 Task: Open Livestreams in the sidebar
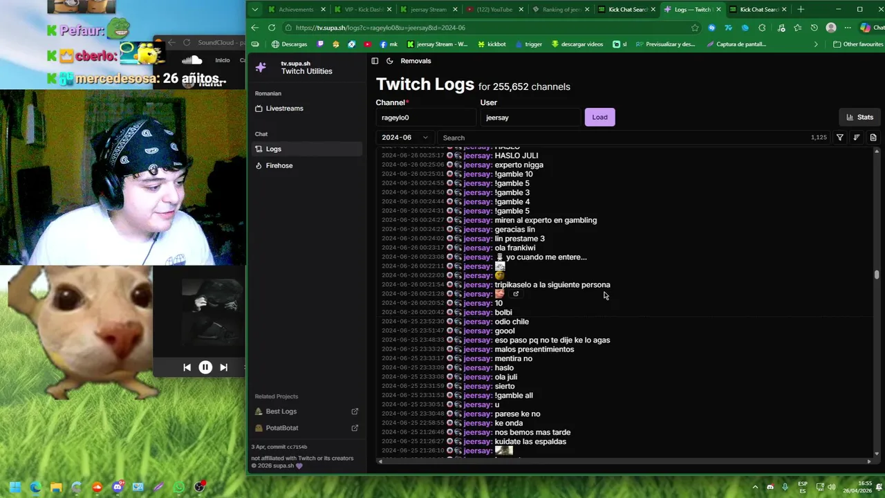pos(306,109)
